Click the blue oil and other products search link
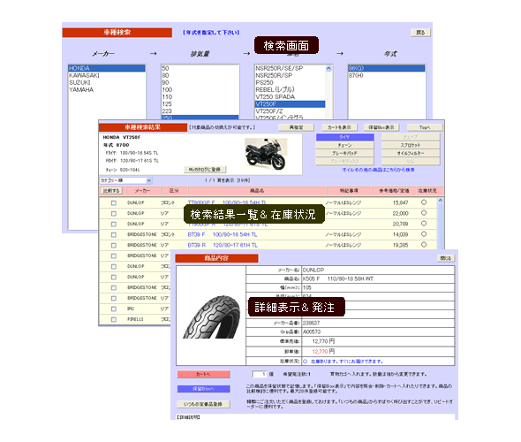This screenshot has width=521, height=442. [378, 170]
